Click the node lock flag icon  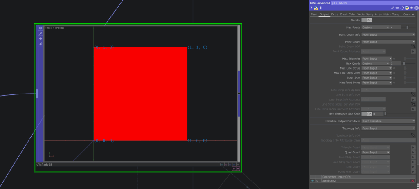pyautogui.click(x=41, y=44)
